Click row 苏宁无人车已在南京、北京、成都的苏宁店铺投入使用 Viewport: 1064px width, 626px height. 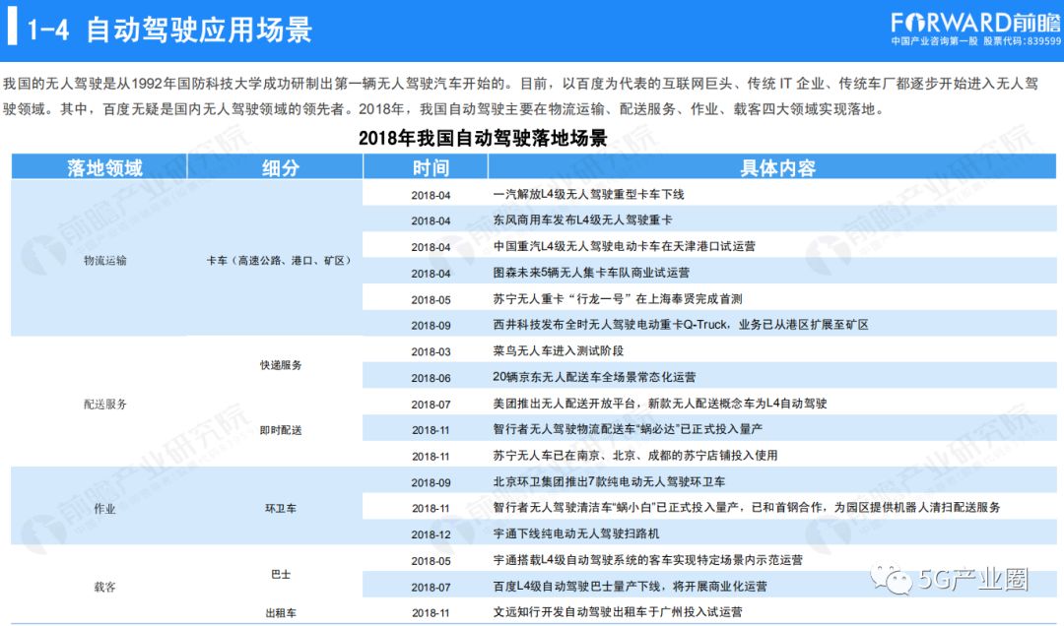tap(635, 456)
